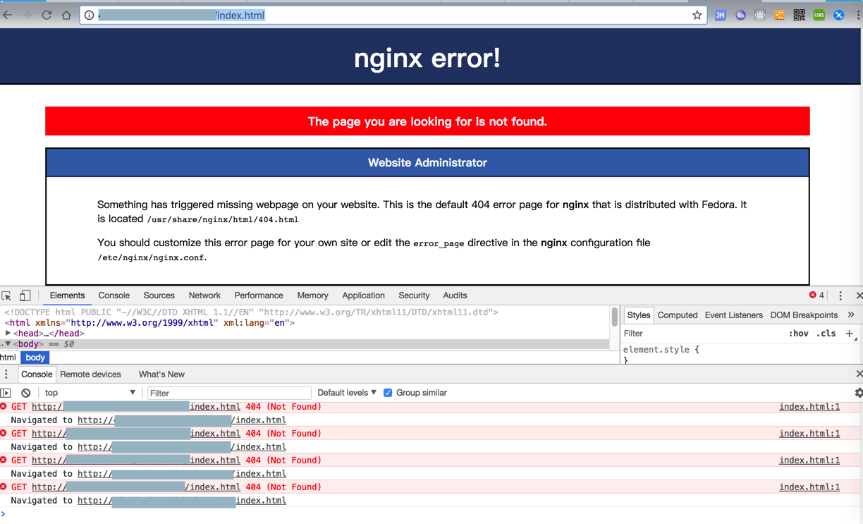Toggle the Group similar checkbox
This screenshot has width=863, height=524.
(388, 393)
